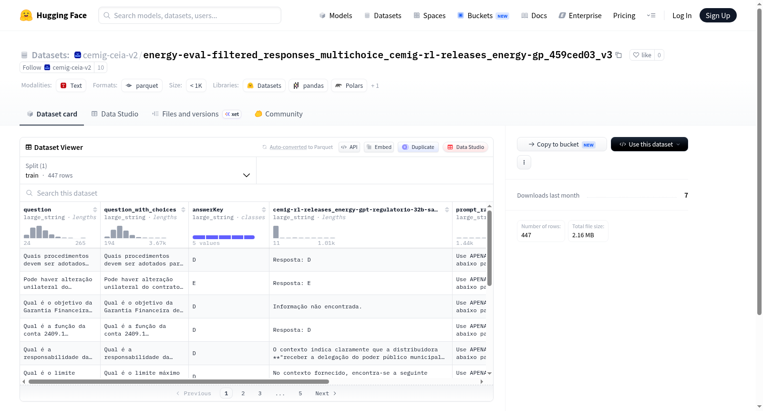Viewport: 763px width, 411px height.
Task: Open Buckets in the top navigation
Action: point(483,15)
